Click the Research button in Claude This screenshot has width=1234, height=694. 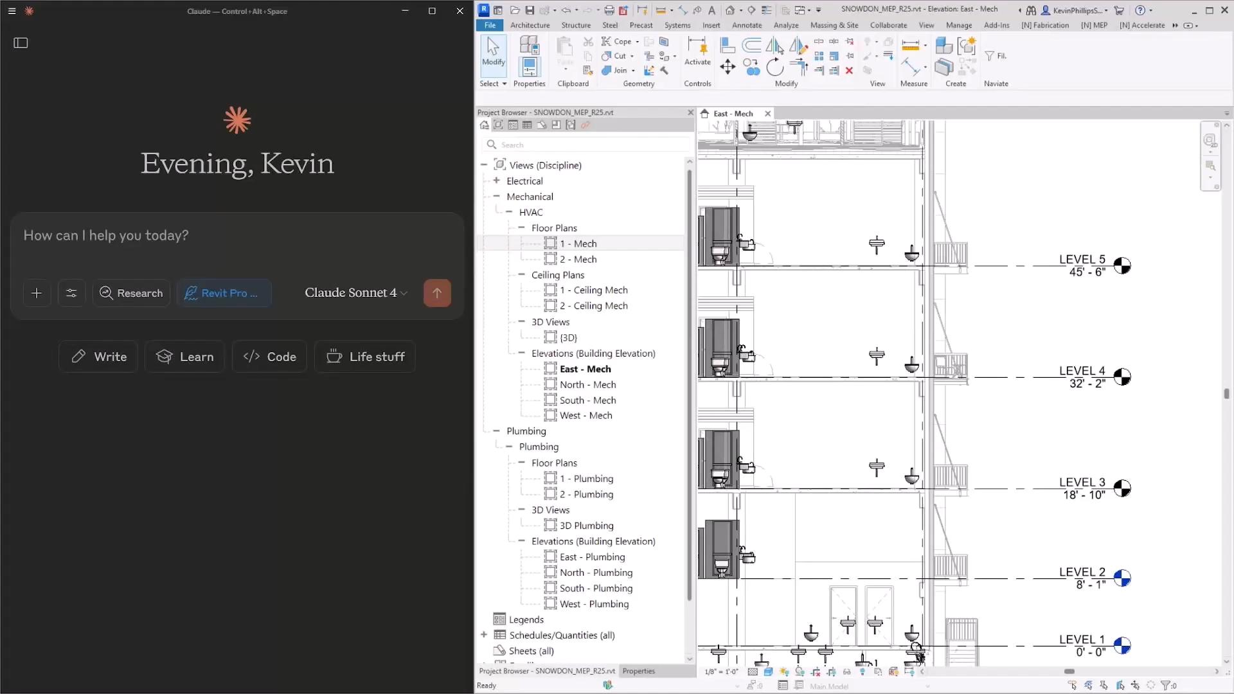131,293
